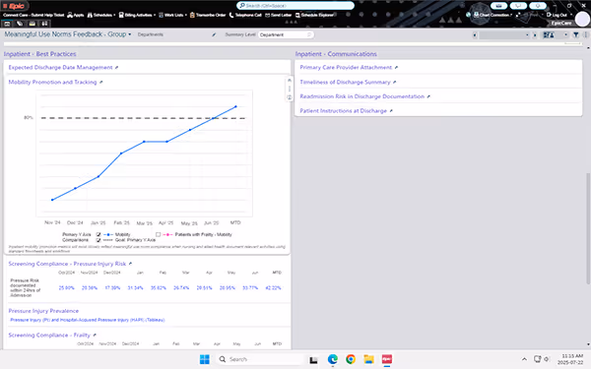This screenshot has width=591, height=369.
Task: Open the Schedules toolbar item
Action: [100, 15]
